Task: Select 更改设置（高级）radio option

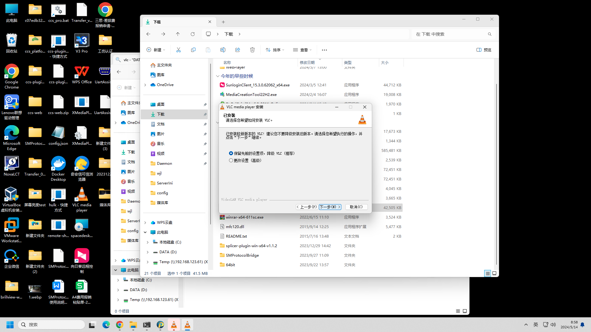Action: (x=231, y=160)
